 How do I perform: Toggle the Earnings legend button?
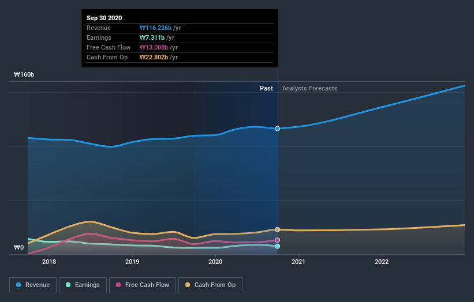coord(83,285)
